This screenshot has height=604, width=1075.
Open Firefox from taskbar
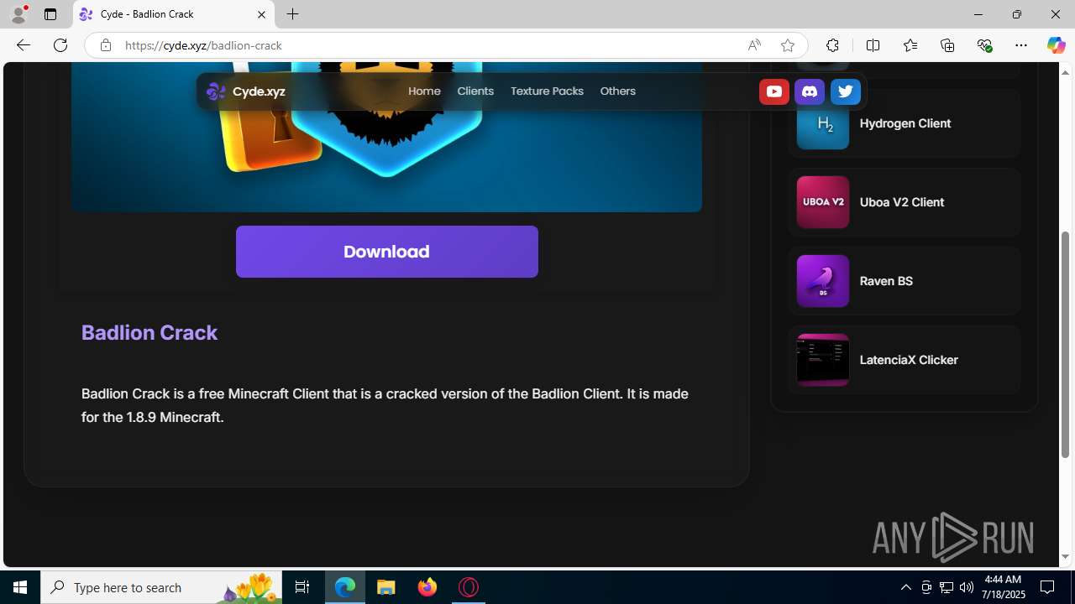click(427, 587)
